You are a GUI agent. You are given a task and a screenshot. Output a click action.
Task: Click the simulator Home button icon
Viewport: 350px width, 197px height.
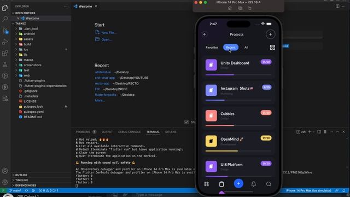coord(230,8)
